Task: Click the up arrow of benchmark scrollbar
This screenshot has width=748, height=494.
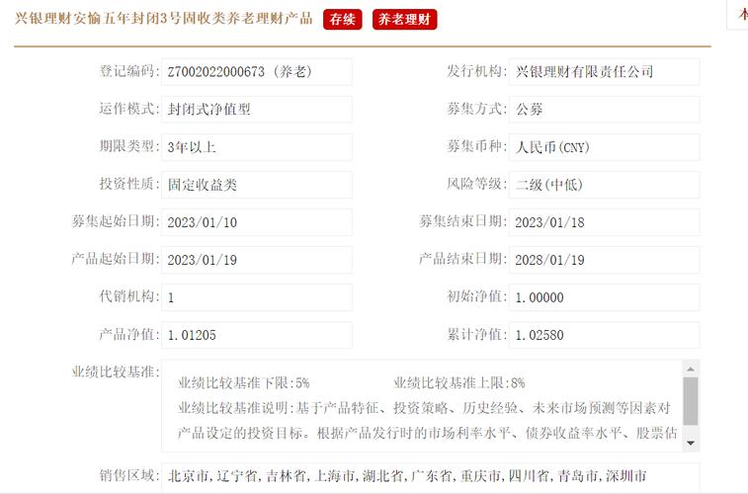Action: [x=691, y=370]
